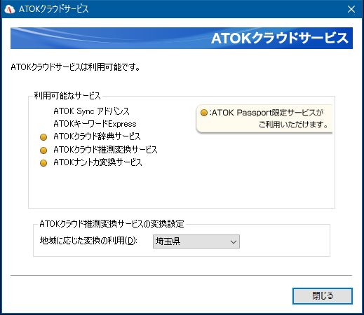Click the ATOK Passport限定サービス notice box

[x=264, y=119]
